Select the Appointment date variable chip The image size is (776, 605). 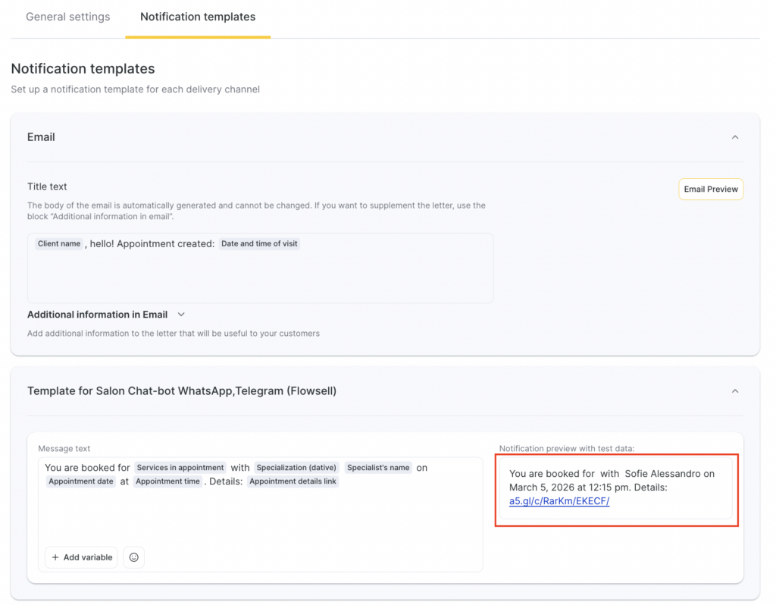click(80, 481)
